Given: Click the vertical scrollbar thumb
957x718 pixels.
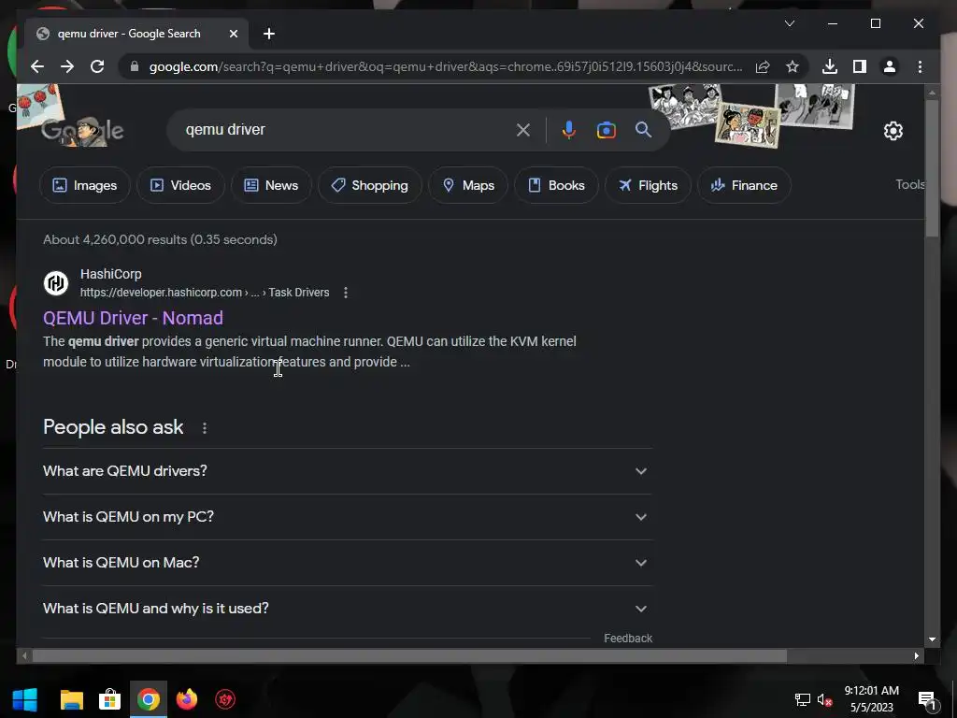Looking at the screenshot, I should 932,167.
